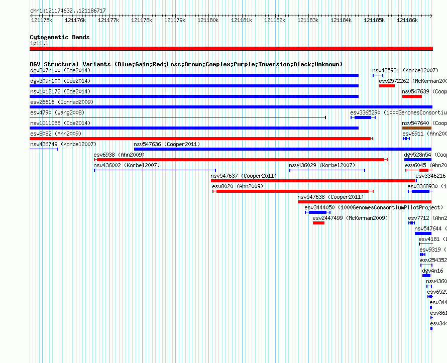This screenshot has height=363, width=447.
Task: Open variant esv3444050 1000GenomesConsortiumPilotProject label
Action: point(374,207)
